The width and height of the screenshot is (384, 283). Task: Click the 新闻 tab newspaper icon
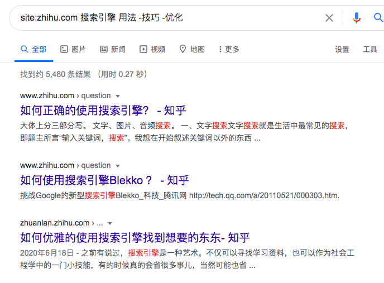[x=104, y=49]
